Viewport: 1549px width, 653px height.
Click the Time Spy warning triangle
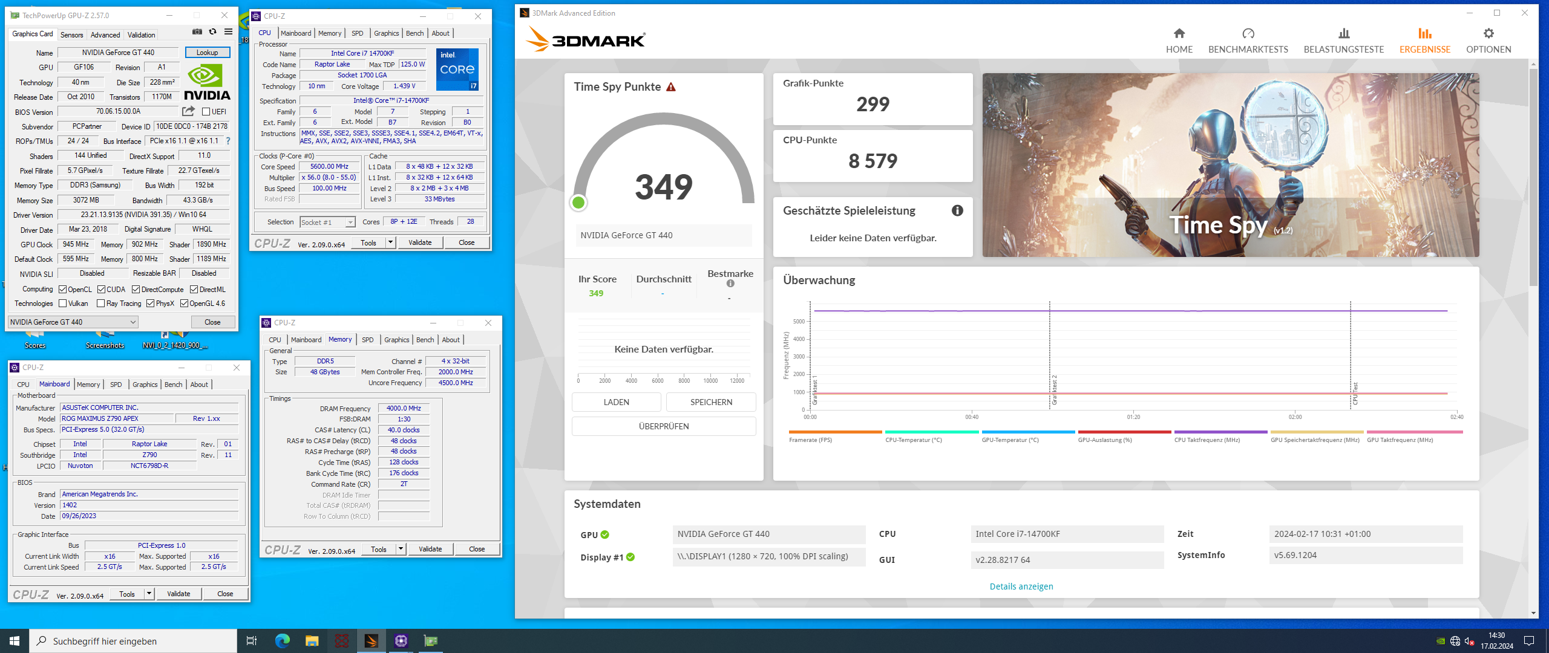click(670, 87)
